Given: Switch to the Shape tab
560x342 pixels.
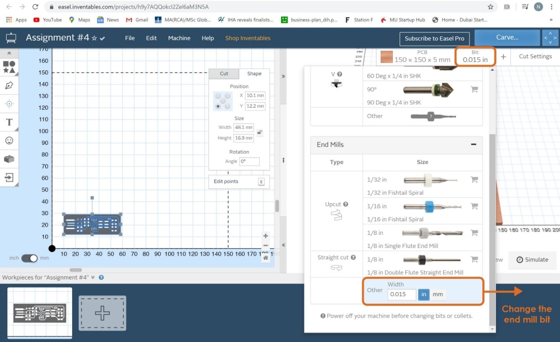Looking at the screenshot, I should (254, 73).
